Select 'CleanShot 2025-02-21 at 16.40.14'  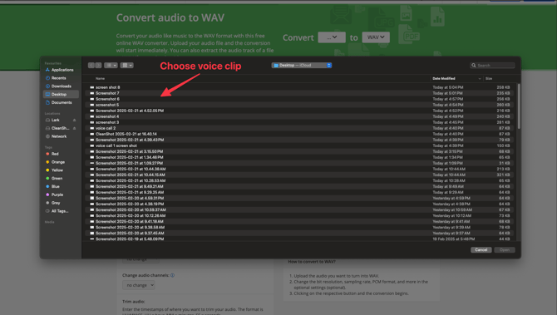coord(299,134)
